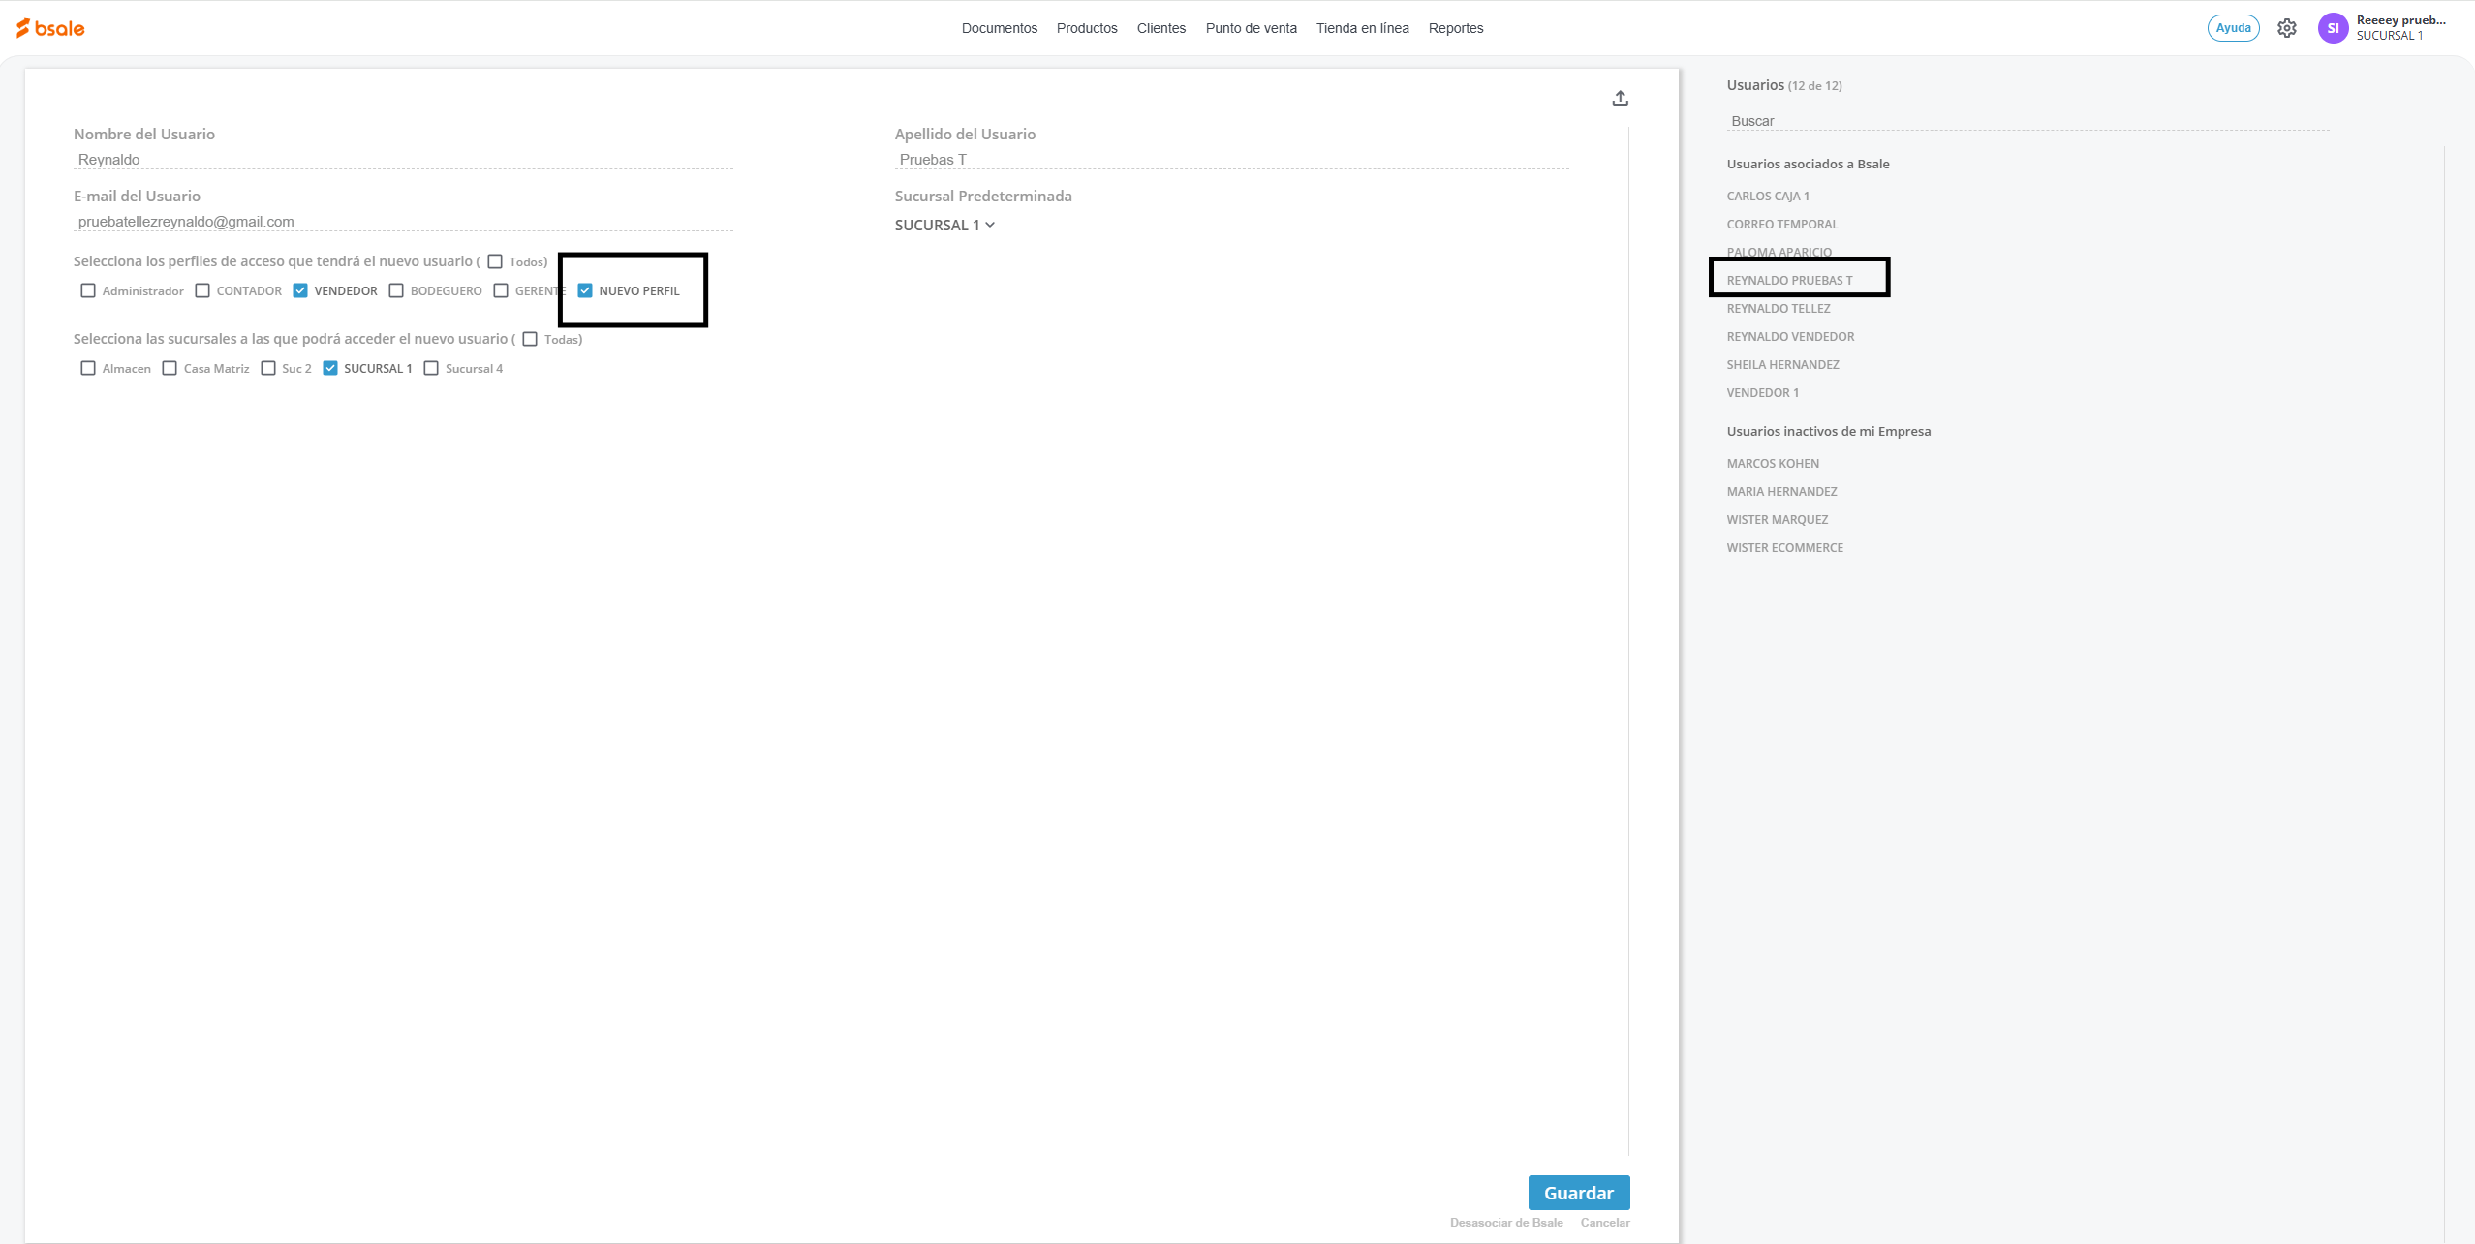Viewport: 2475px width, 1244px height.
Task: Open the Punto de venta menu
Action: (1251, 28)
